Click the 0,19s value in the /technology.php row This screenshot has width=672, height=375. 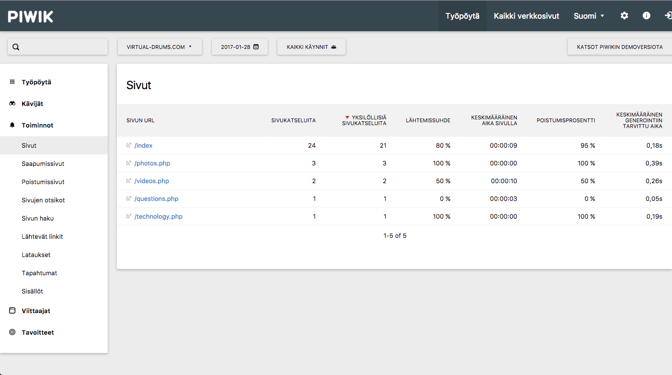[x=654, y=216]
